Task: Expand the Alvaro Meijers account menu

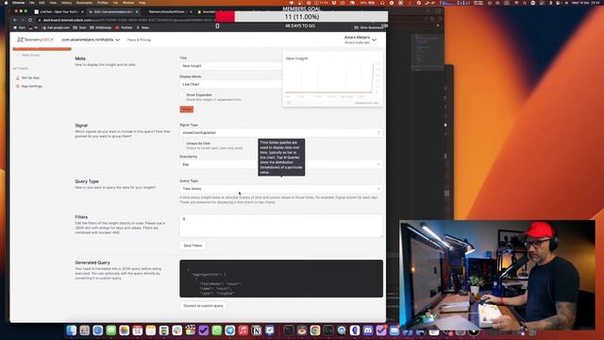Action: pyautogui.click(x=361, y=40)
